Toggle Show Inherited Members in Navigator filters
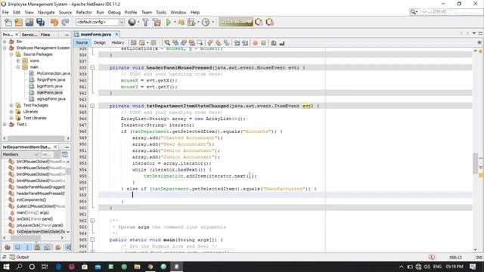Image resolution: width=484 pixels, height=272 pixels. tap(8, 247)
